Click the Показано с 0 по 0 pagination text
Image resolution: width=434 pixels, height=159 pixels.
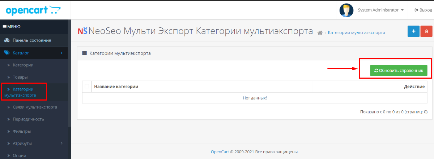point(394,112)
